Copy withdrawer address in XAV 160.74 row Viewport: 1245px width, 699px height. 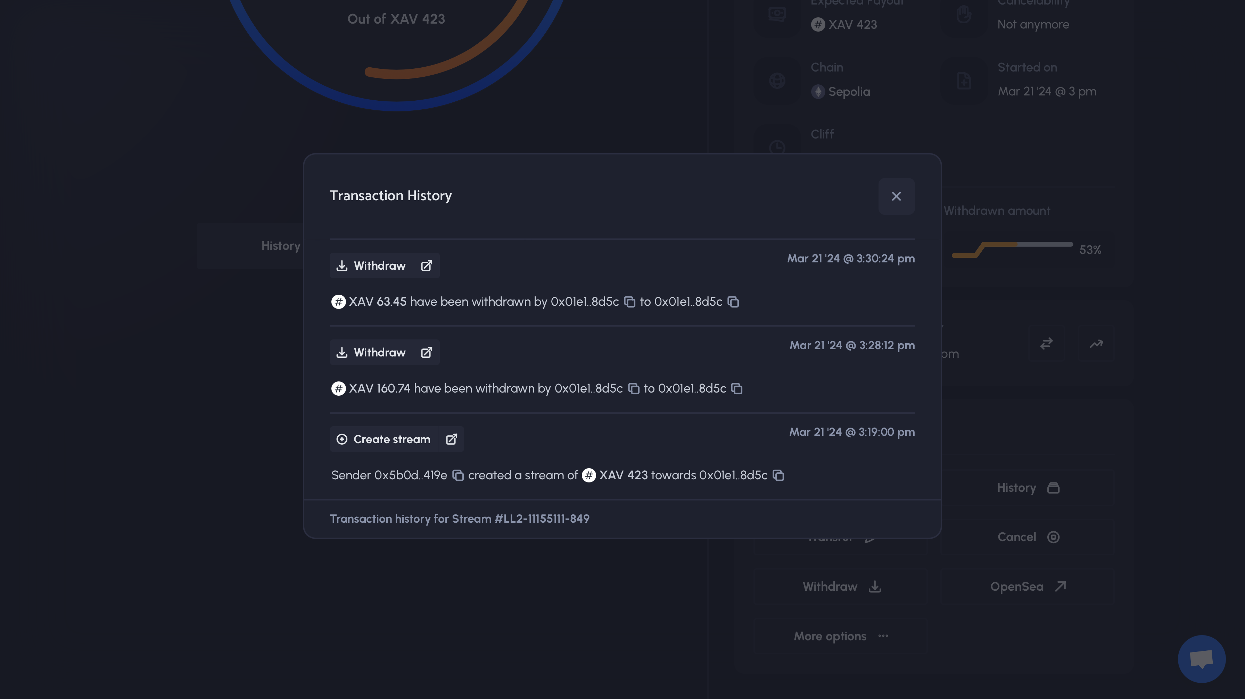click(x=633, y=389)
